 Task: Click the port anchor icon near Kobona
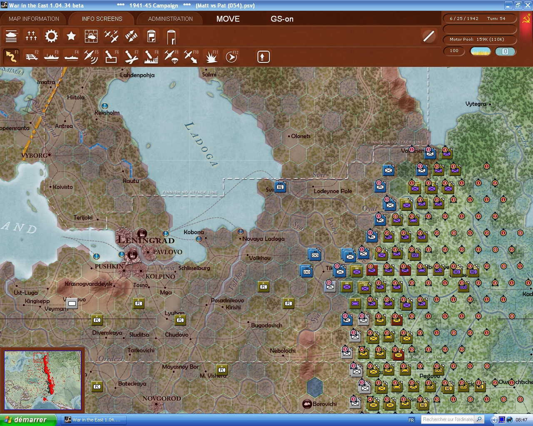point(199,239)
